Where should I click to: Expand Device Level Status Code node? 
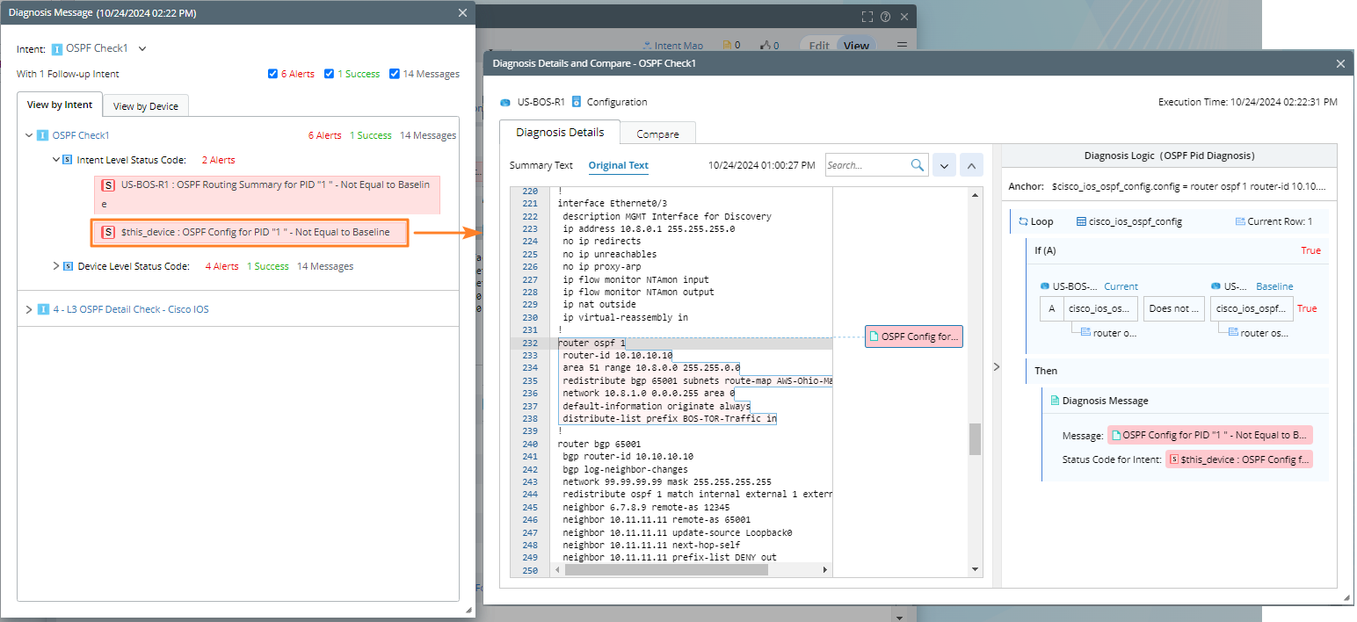56,266
